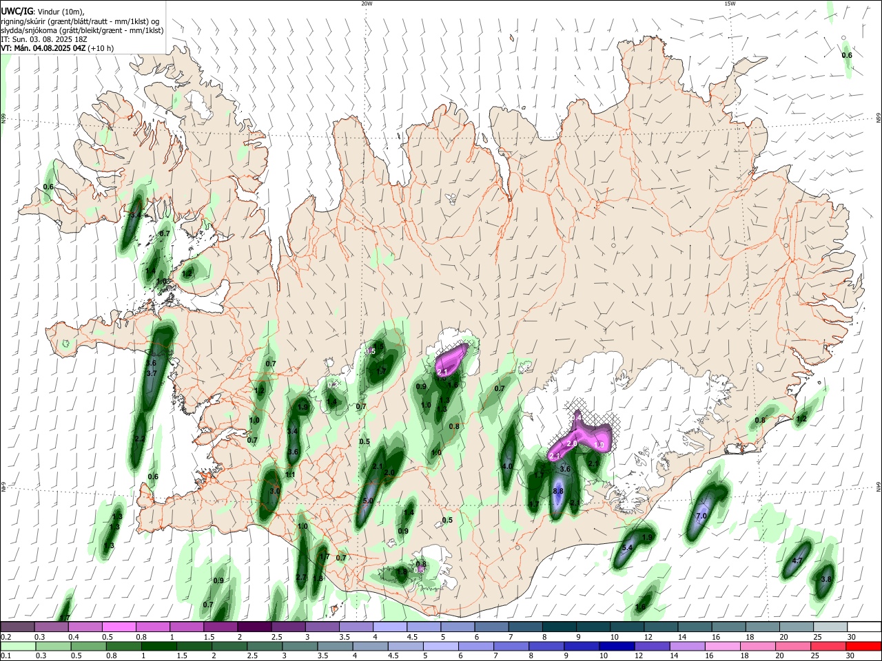This screenshot has height=661, width=882.
Task: Click the '20W' longitude label
Action: pyautogui.click(x=367, y=3)
